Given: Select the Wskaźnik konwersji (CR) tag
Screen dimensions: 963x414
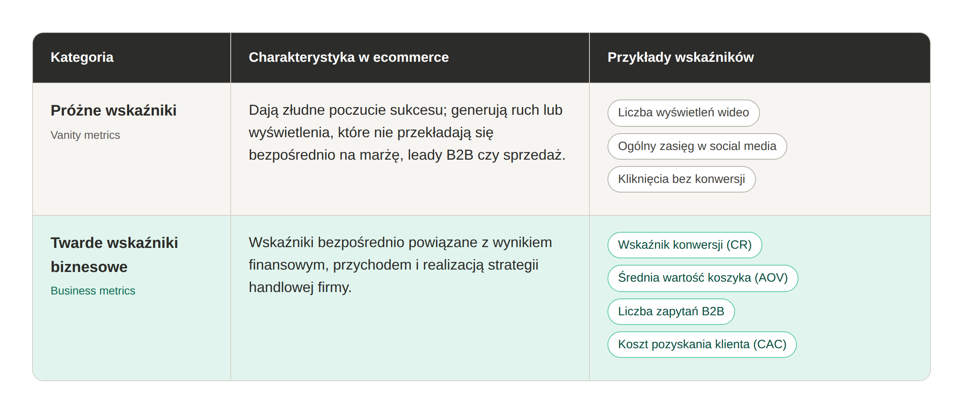Looking at the screenshot, I should coord(685,245).
